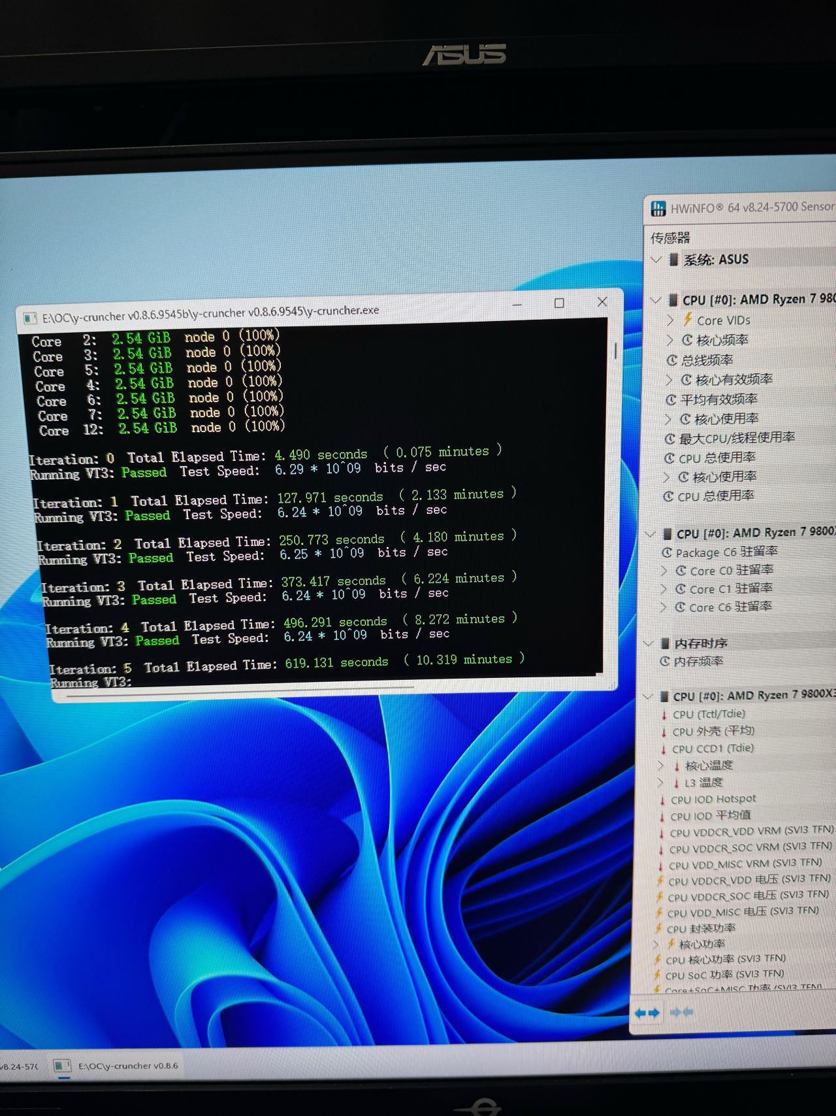Click the Core 12: 2.54 GiB line
Screen dimensions: 836x1116
click(x=162, y=429)
